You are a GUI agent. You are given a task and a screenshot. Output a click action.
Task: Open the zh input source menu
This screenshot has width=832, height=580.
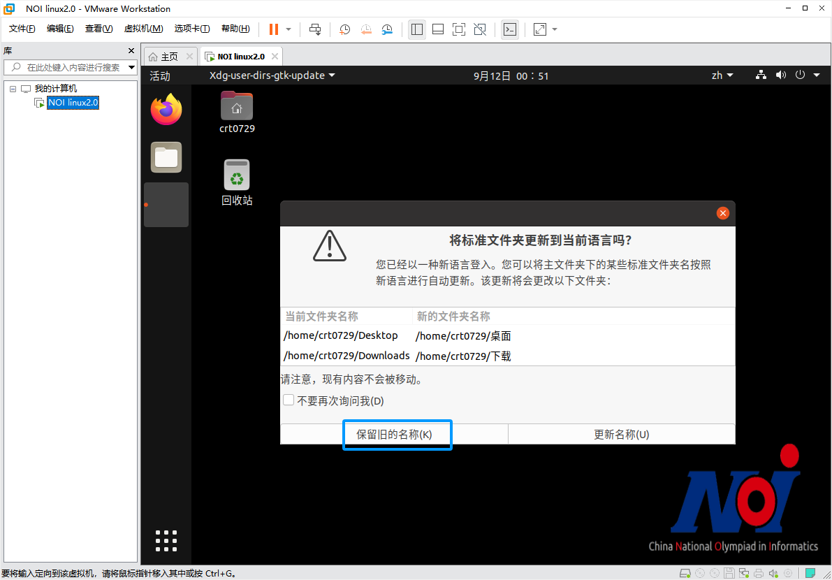point(722,75)
